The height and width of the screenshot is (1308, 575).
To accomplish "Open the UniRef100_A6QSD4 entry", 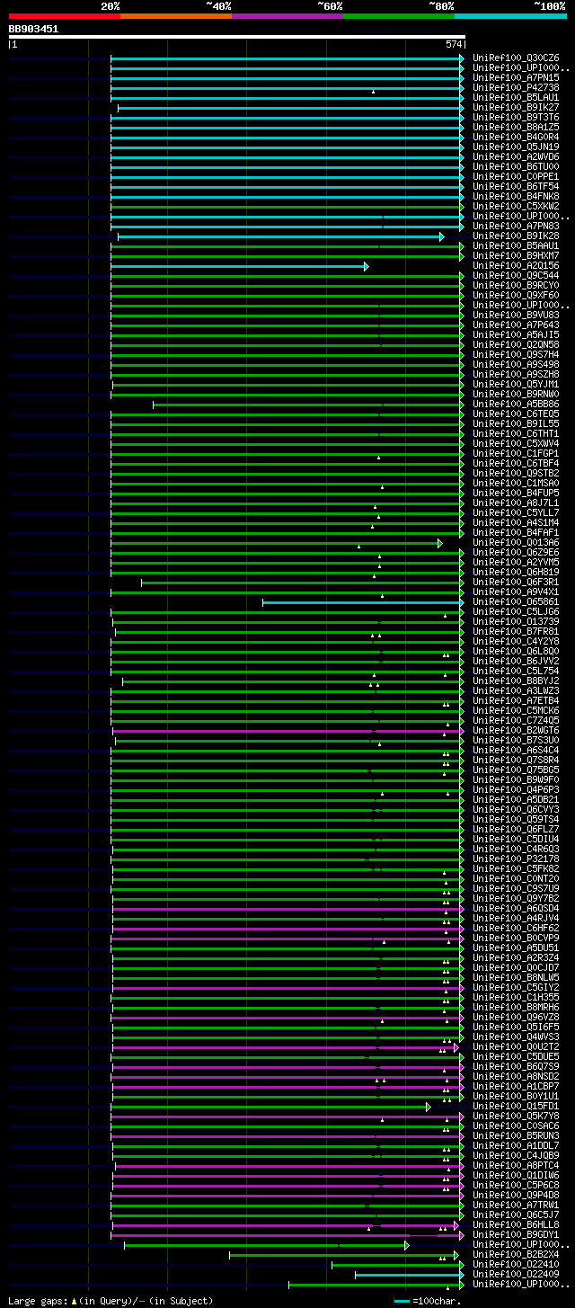I will (x=516, y=908).
